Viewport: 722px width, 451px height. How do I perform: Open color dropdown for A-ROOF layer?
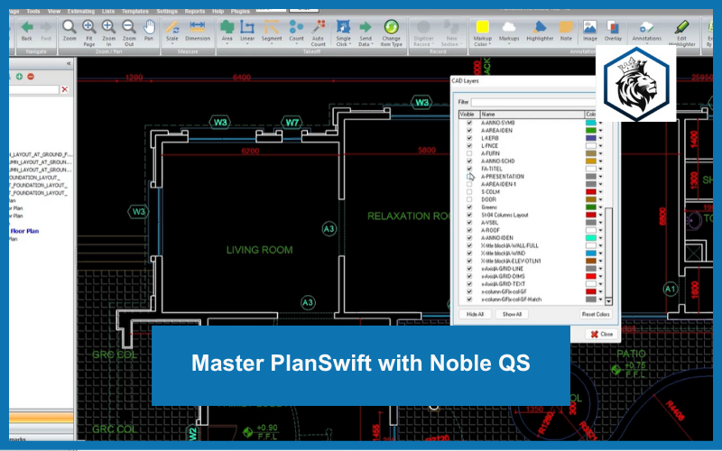coord(600,230)
